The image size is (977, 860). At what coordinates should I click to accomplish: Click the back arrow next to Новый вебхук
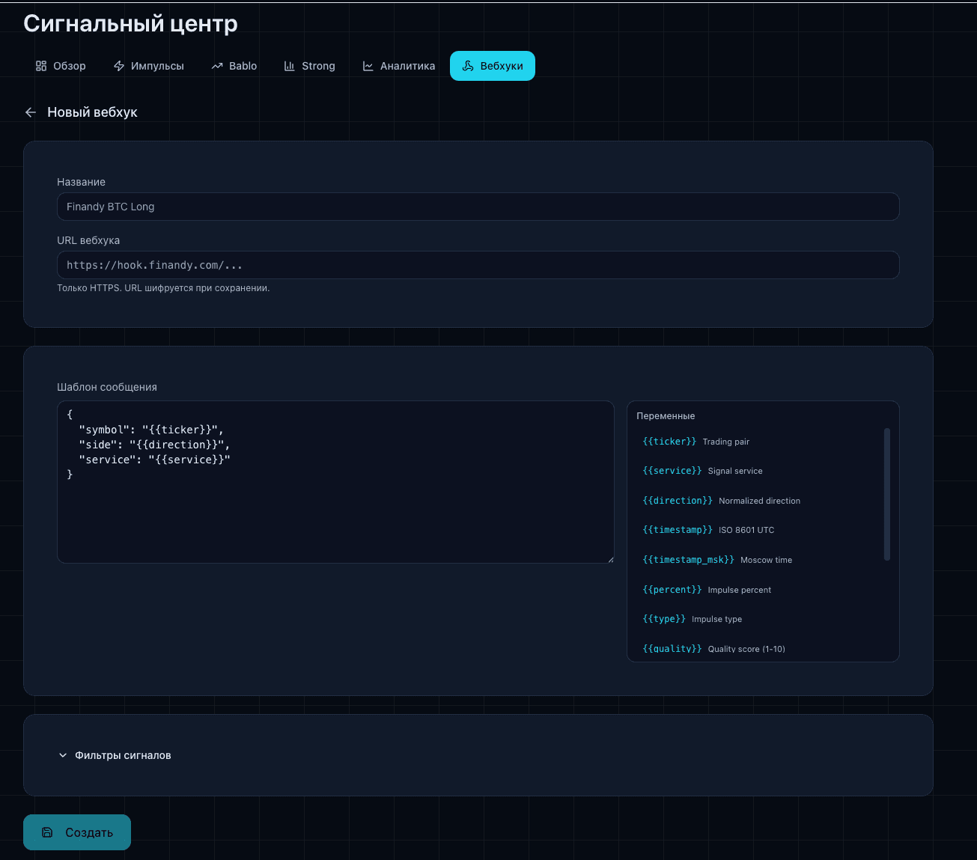[31, 112]
